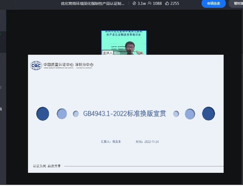Click the 3.1w view count
Image resolution: width=243 pixels, height=186 pixels.
coord(142,3)
